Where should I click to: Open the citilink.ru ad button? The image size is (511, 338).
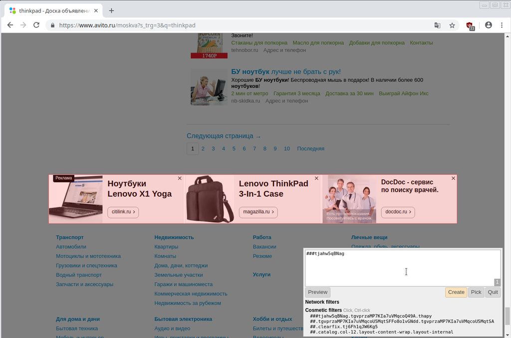click(x=123, y=212)
